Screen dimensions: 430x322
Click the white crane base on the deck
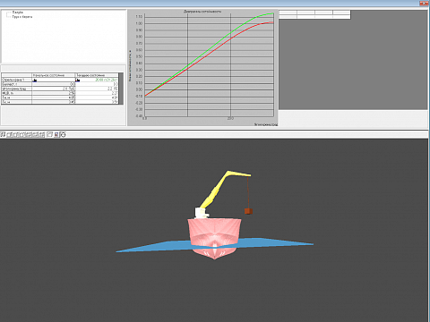(x=202, y=213)
